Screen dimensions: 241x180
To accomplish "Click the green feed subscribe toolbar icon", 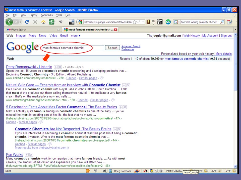I will [51, 22].
